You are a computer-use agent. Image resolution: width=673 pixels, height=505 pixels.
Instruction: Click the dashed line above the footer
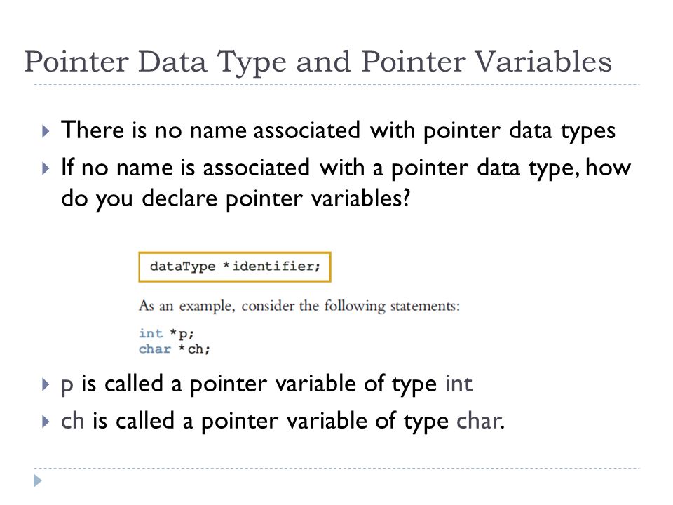pos(336,468)
